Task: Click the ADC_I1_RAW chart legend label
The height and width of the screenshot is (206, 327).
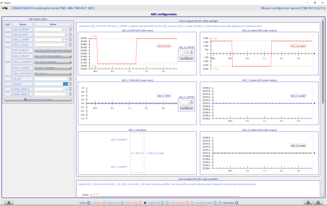Action: [164, 96]
